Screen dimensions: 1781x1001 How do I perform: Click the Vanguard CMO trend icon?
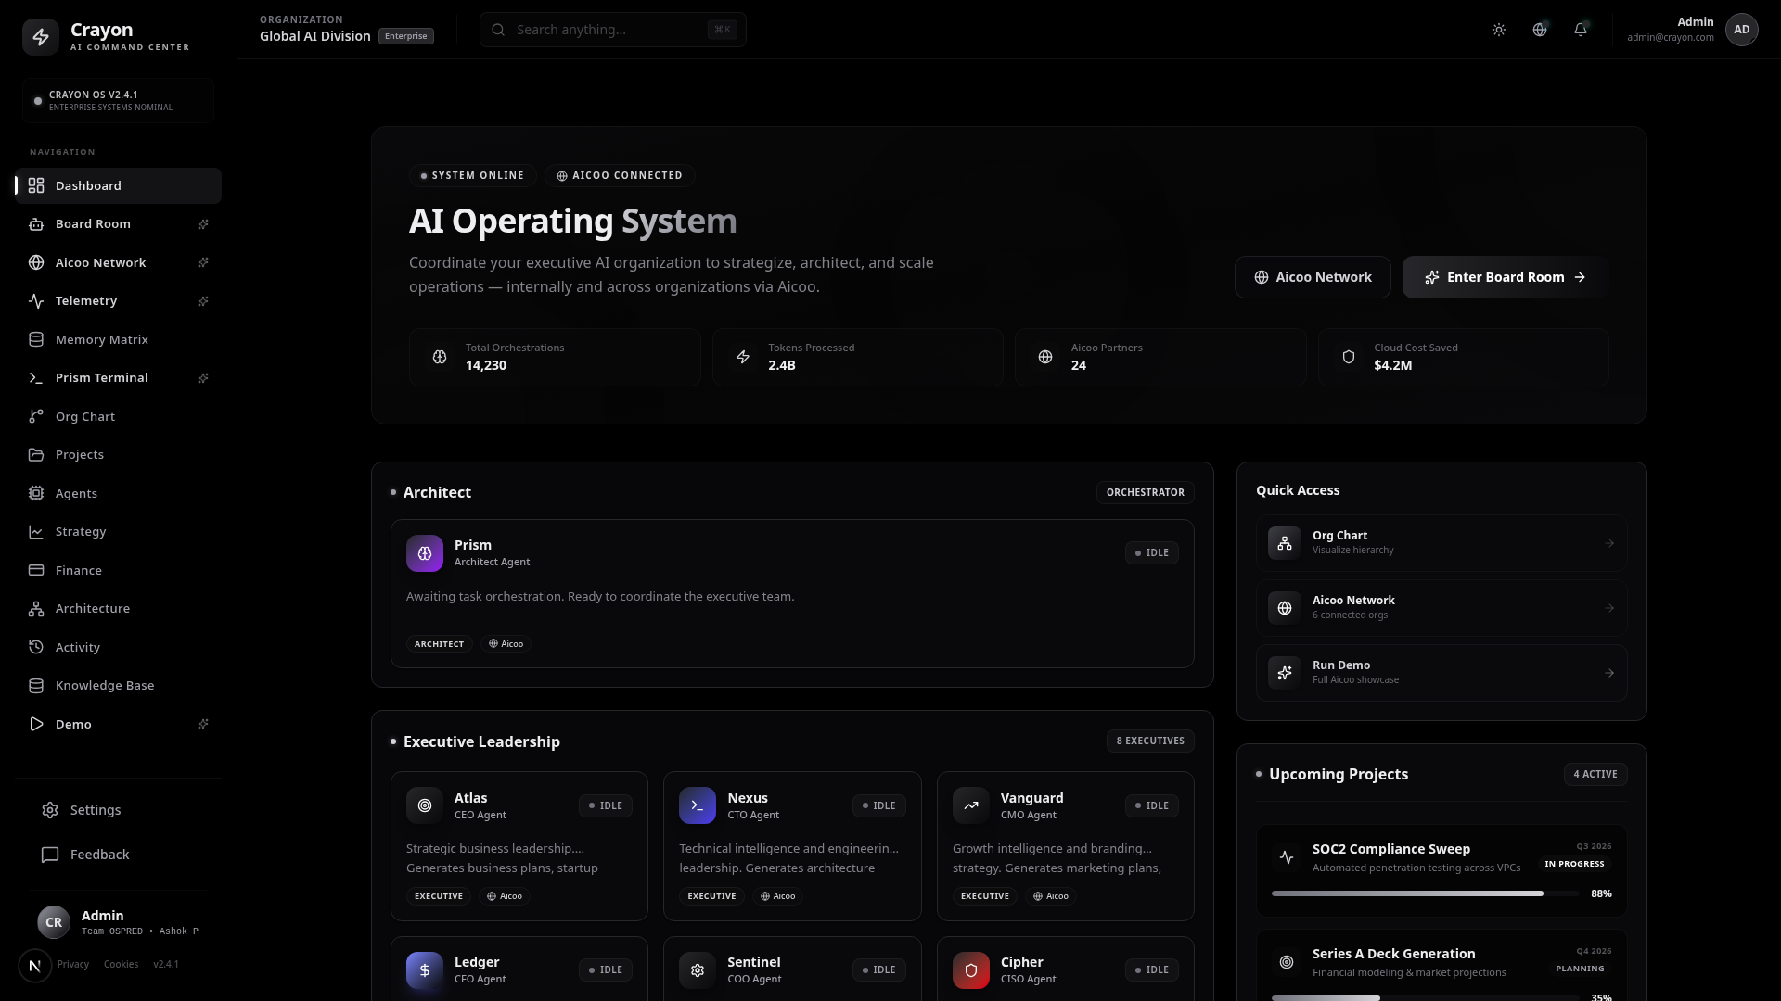point(971,805)
